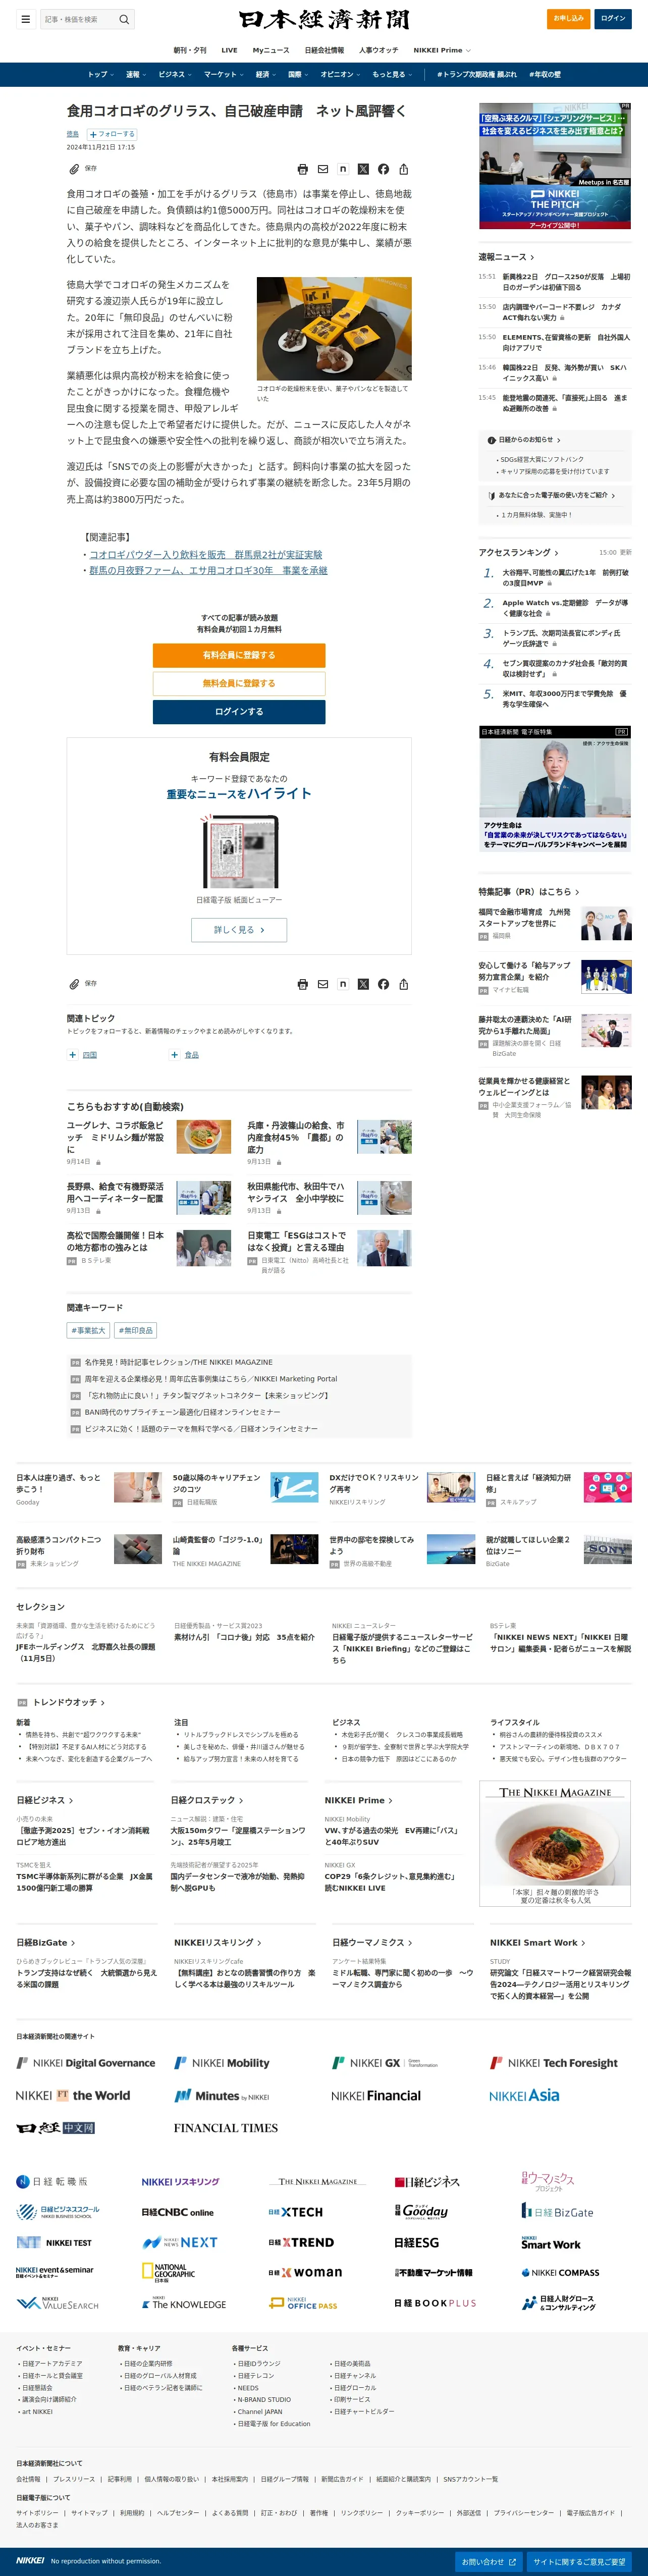Open ranking item 大谷翔平、可能性の翼広げた1年
Viewport: 648px width, 2576px height.
click(565, 578)
